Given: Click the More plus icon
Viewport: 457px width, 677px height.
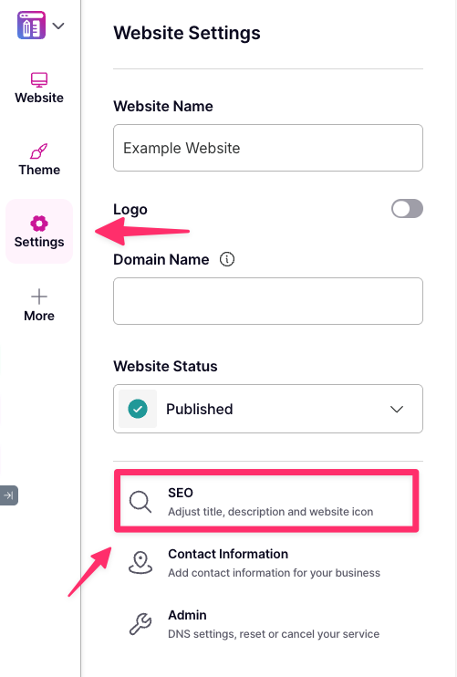Looking at the screenshot, I should pyautogui.click(x=39, y=297).
